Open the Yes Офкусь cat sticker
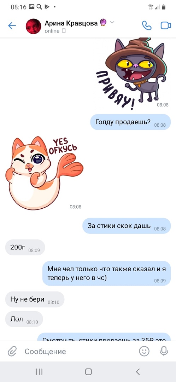 (44, 173)
